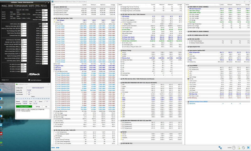Expand the DDR5 DIMM [#3] sensor group
251x151 pixels.
(x=186, y=31)
